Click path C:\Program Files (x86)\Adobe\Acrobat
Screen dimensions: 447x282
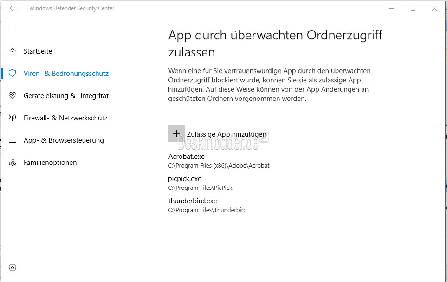point(219,165)
